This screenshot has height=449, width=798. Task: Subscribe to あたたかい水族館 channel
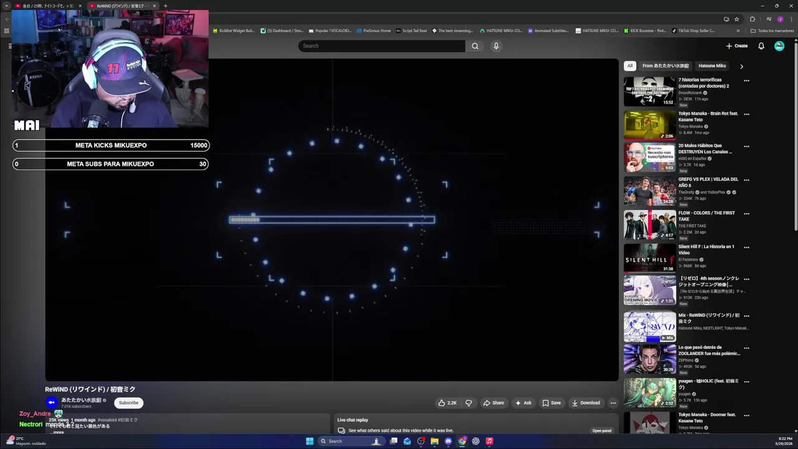tap(128, 403)
